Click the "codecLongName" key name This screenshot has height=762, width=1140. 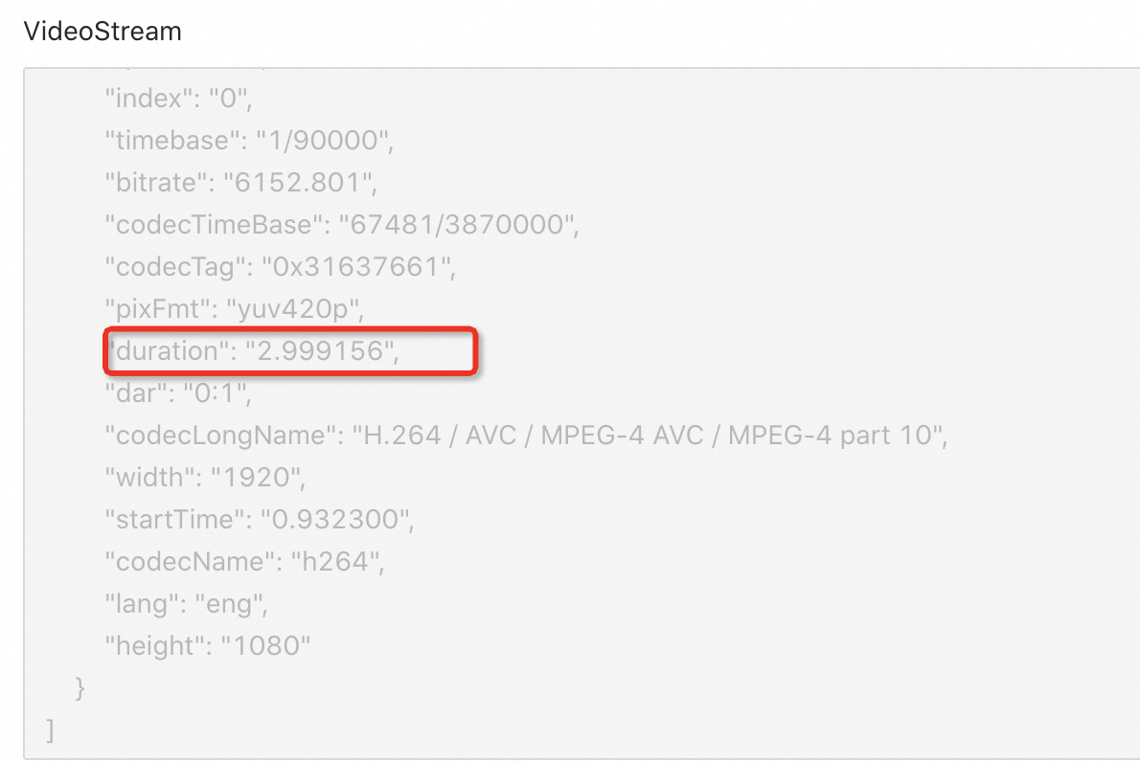[x=219, y=436]
